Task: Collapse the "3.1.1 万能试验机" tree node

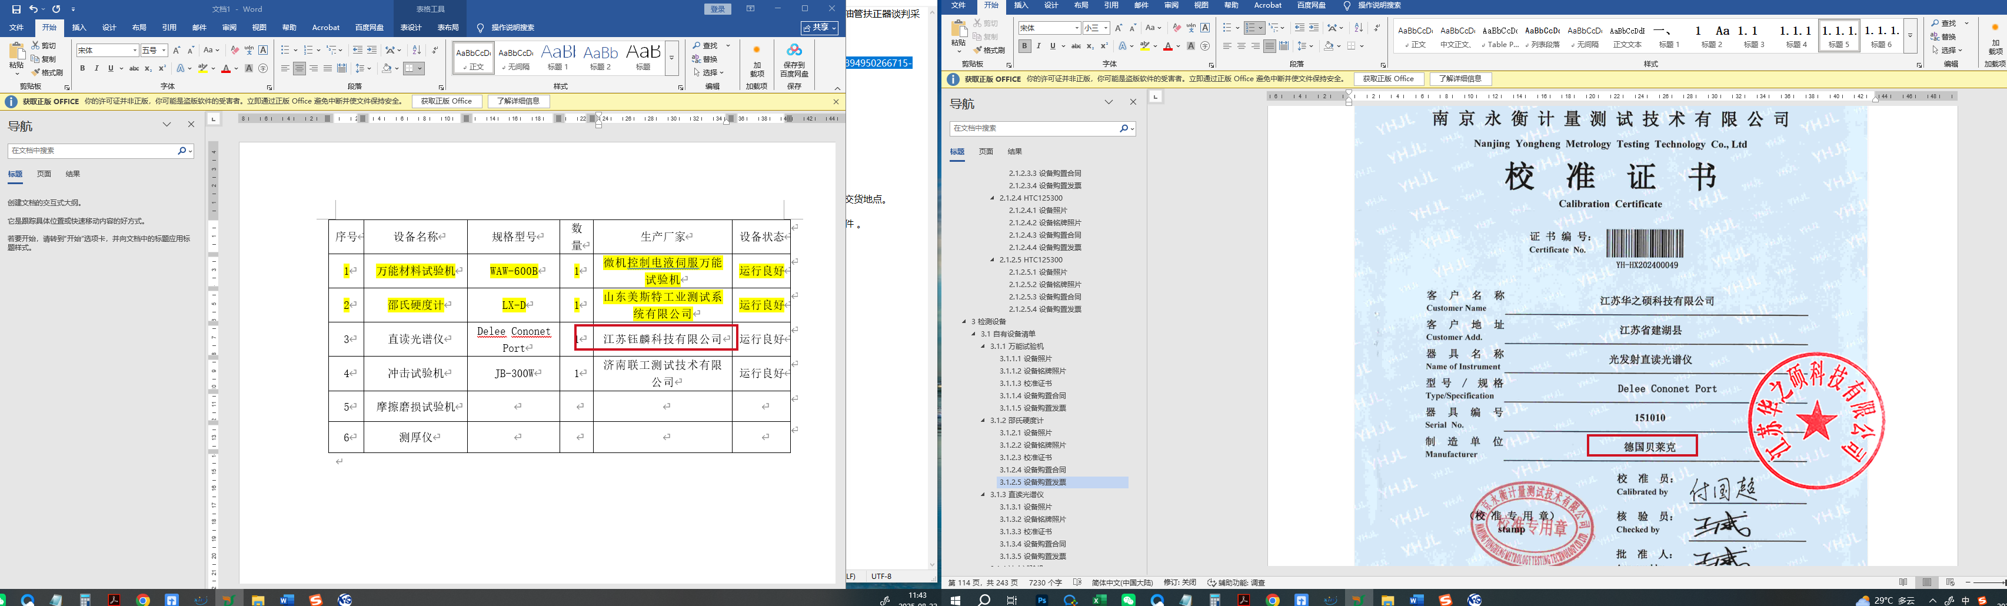Action: (x=983, y=347)
